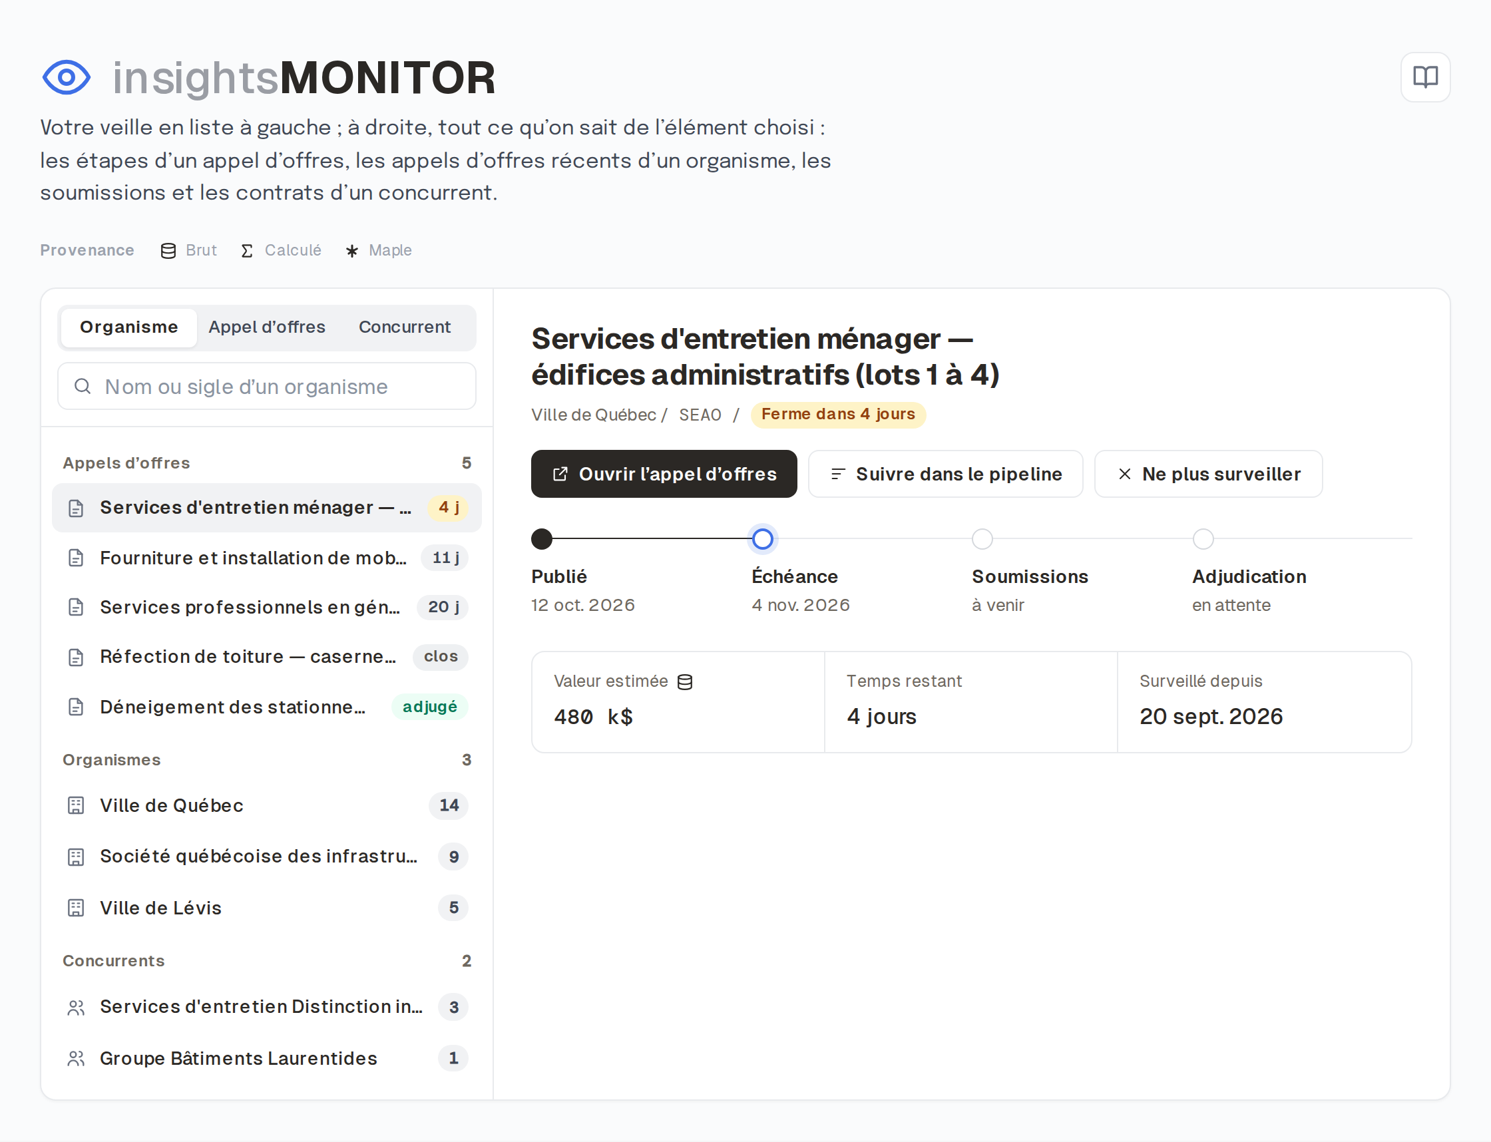Open Services d'entretien Distinction concurrent
This screenshot has height=1142, width=1491.
tap(266, 1008)
